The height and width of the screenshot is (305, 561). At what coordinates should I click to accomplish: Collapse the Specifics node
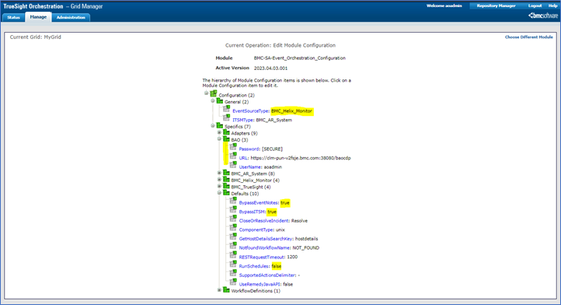pyautogui.click(x=213, y=126)
